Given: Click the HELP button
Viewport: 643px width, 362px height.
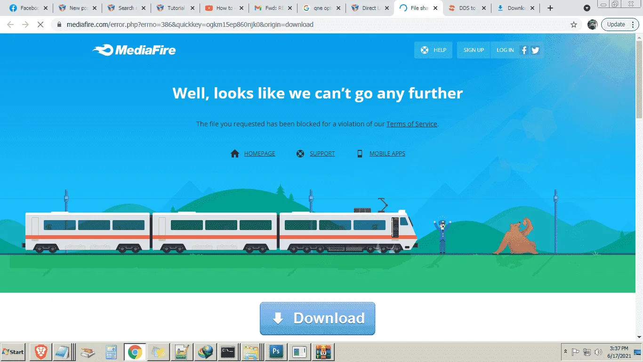Looking at the screenshot, I should click(x=433, y=50).
